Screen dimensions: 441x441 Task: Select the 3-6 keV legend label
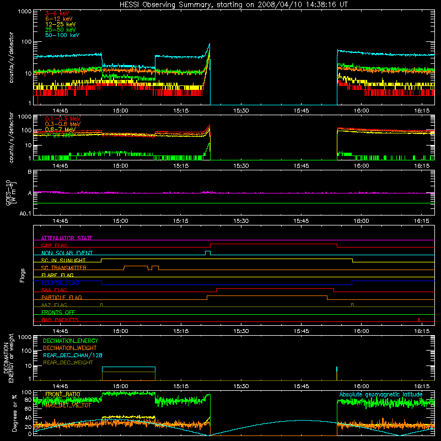tap(57, 13)
